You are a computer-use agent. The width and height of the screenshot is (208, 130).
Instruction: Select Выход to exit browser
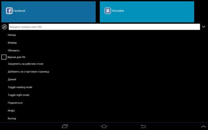click(12, 119)
